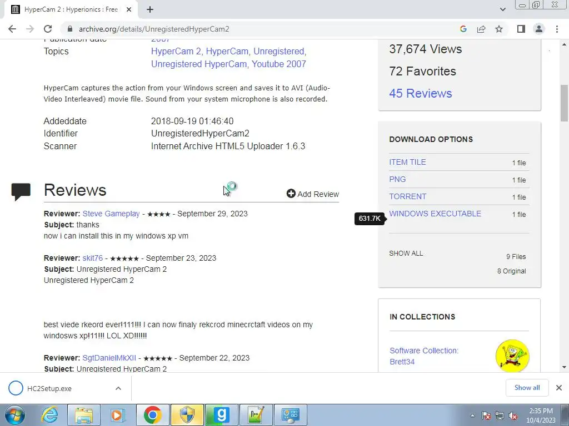Select the HyperCam 2 : Hyperionics tab

pyautogui.click(x=71, y=9)
